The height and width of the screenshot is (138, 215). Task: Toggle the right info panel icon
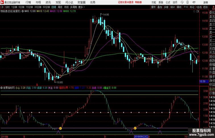pos(198,11)
